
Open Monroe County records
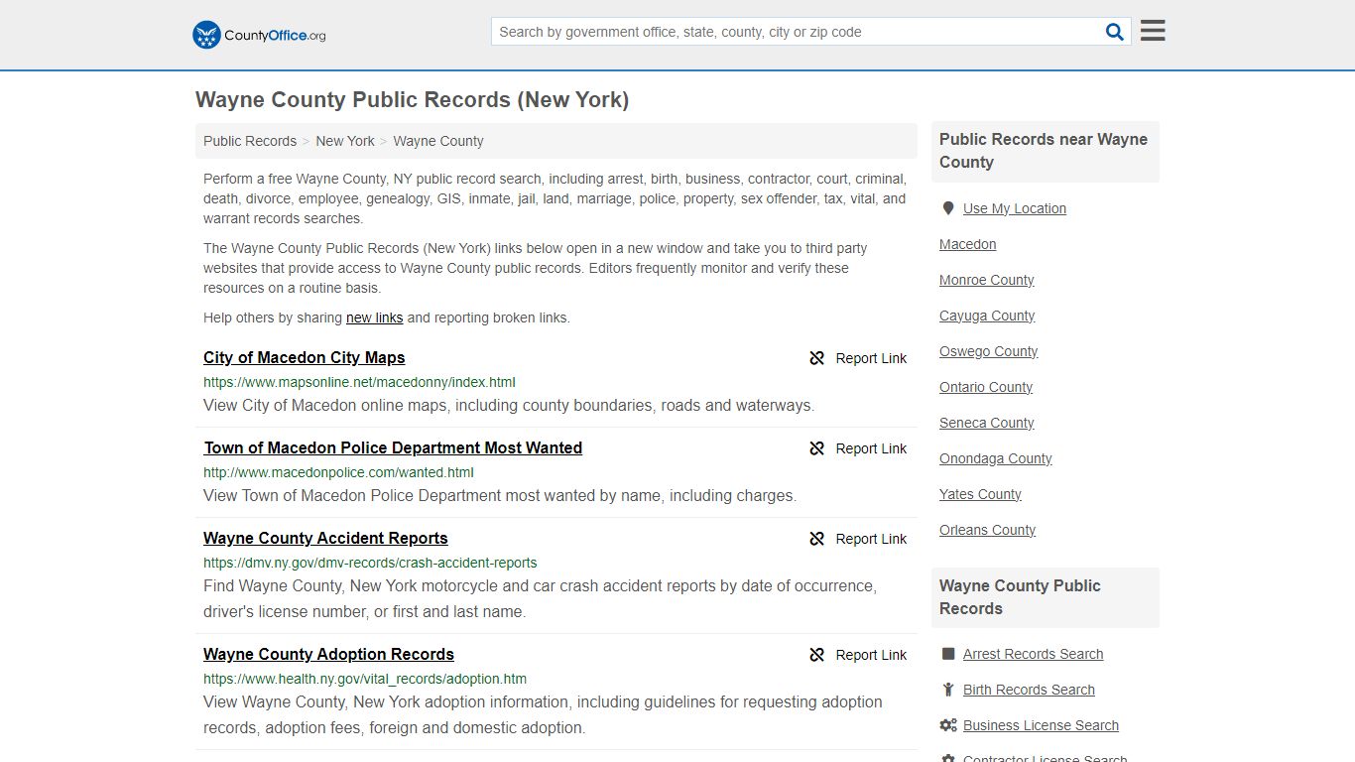point(987,280)
